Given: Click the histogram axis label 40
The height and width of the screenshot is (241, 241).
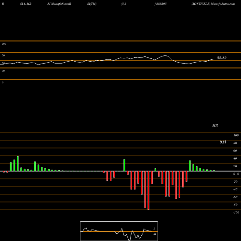Looking at the screenshot, I should pos(235,159).
